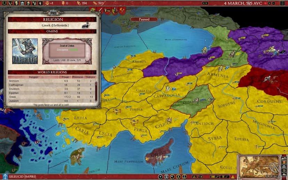
Task: Click the gold treasury icon showing 154
Action: pos(79,3)
